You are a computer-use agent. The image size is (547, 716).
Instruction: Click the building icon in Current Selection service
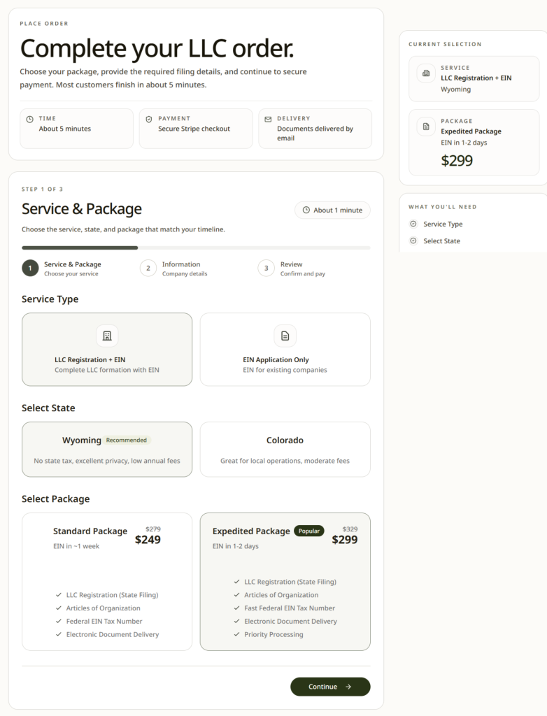pos(426,73)
